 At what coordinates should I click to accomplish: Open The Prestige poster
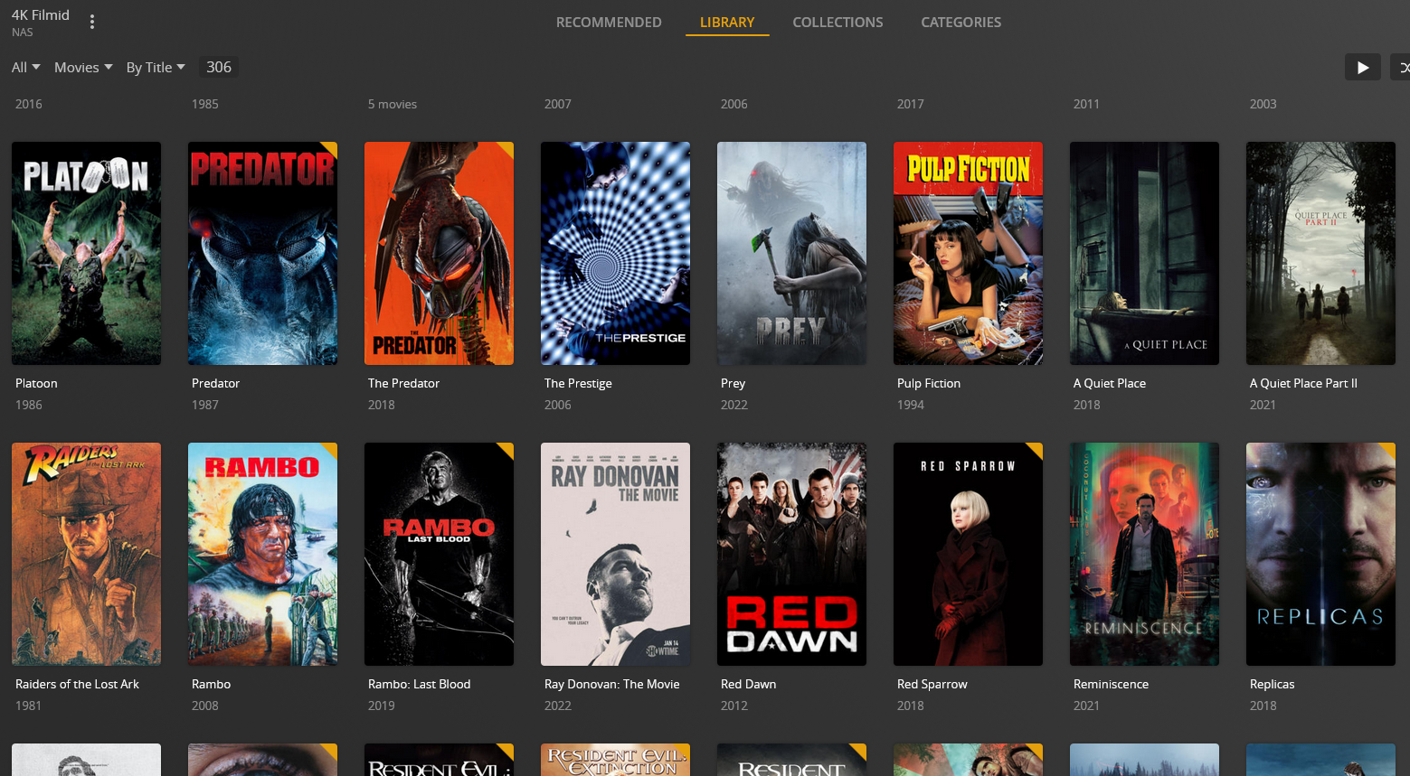615,253
